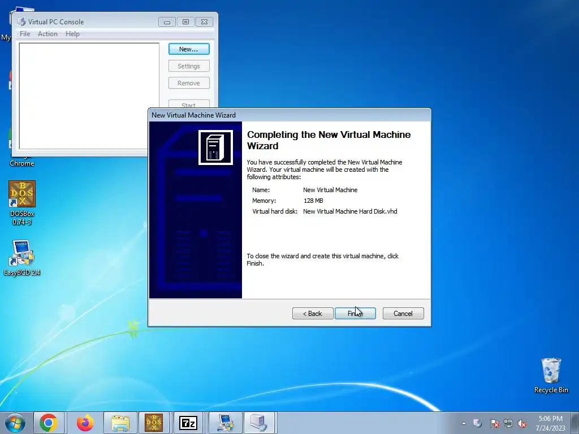579x434 pixels.
Task: Switch to DOSBox in the taskbar
Action: coord(154,423)
